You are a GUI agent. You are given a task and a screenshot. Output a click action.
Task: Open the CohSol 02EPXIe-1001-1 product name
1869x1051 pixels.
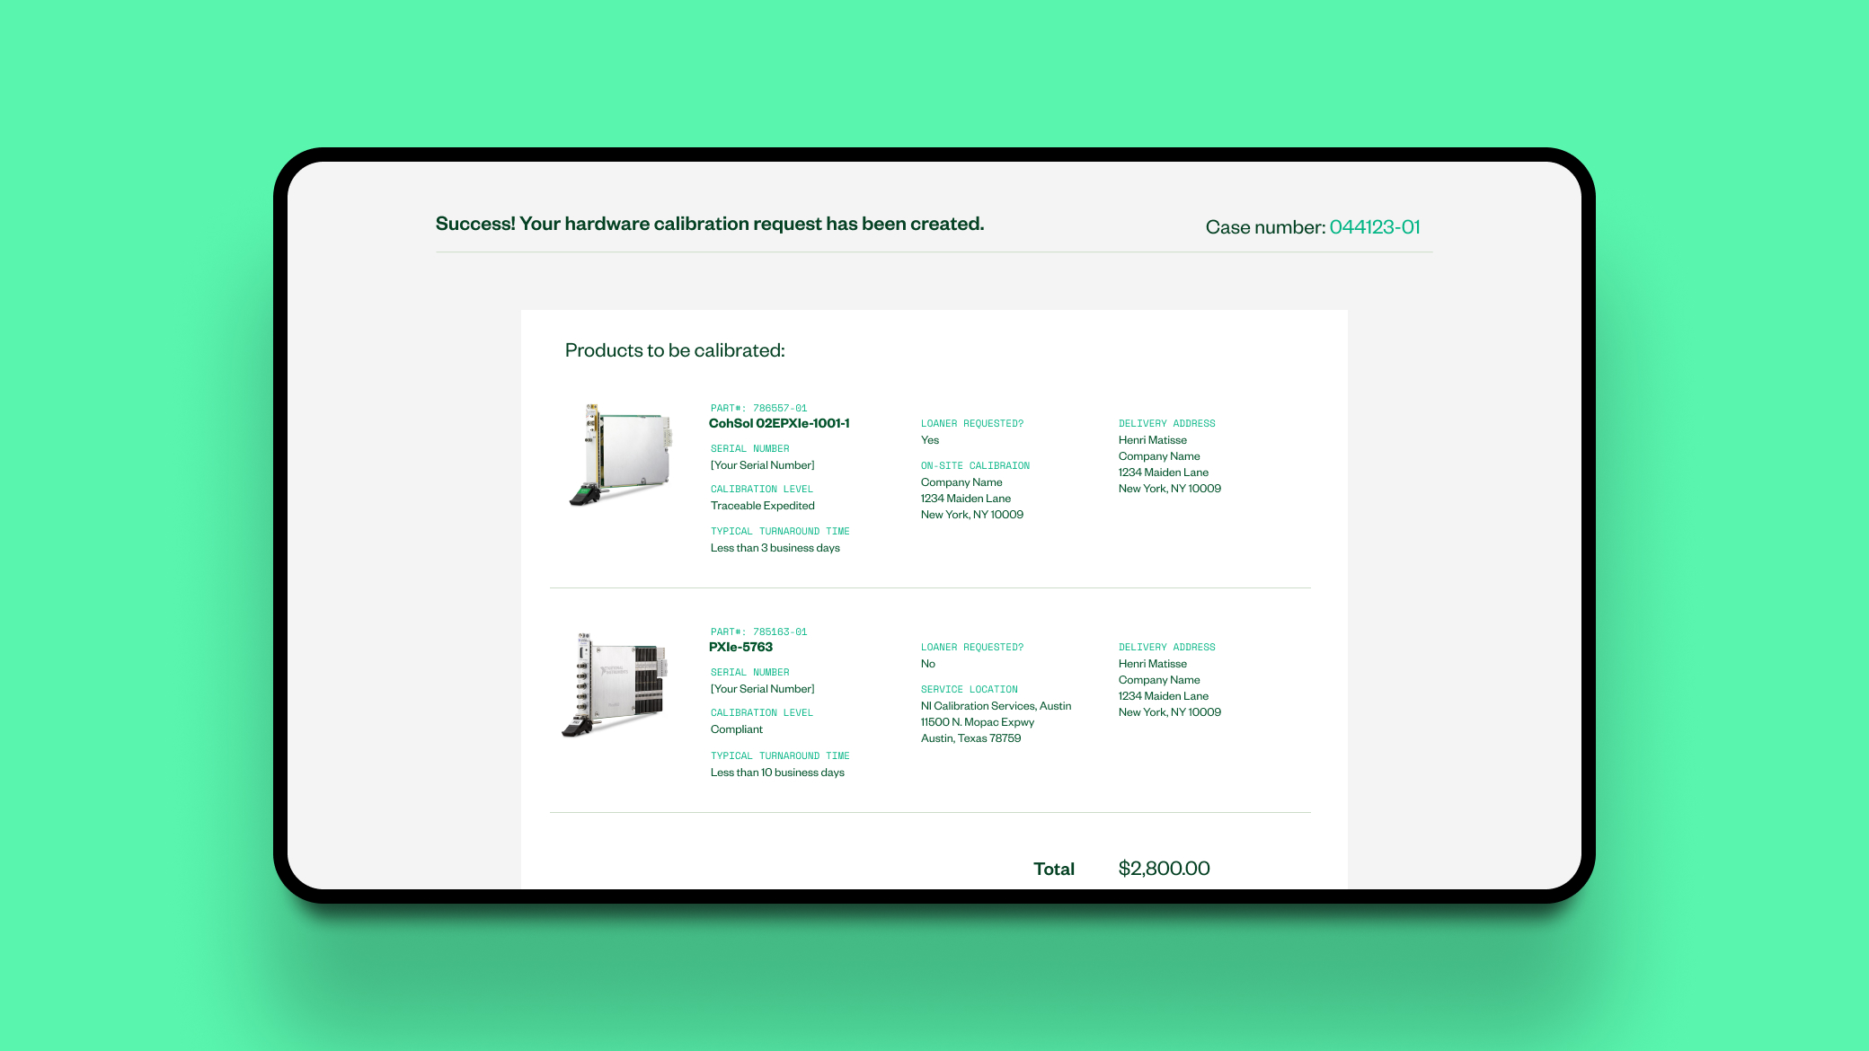[x=778, y=423]
